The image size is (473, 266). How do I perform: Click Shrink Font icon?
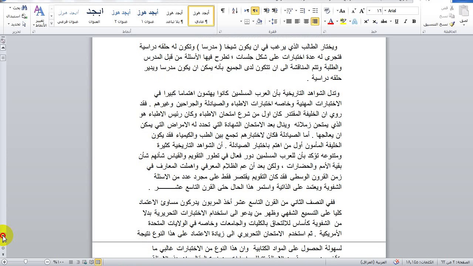point(354,11)
